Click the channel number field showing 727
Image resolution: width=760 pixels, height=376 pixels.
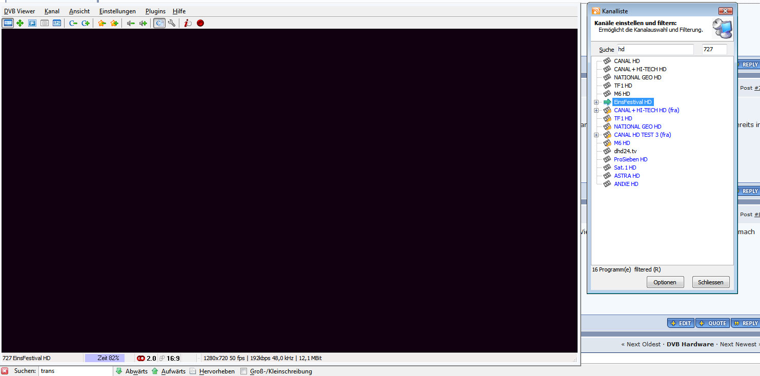pyautogui.click(x=714, y=49)
